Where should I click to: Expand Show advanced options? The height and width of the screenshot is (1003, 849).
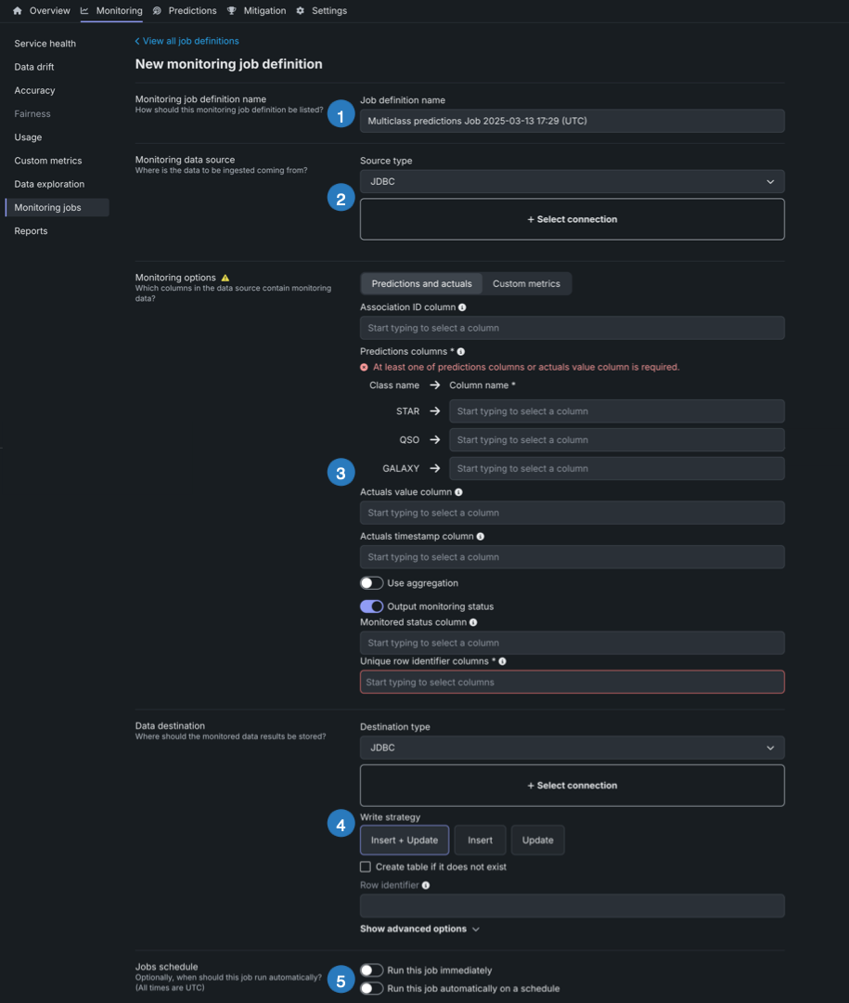(x=419, y=929)
